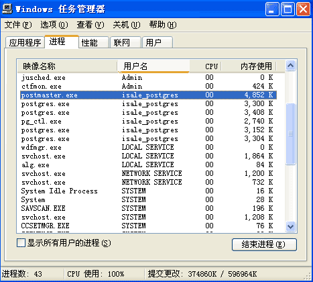Maximize the Task Manager window
The height and width of the screenshot is (282, 313).
(x=288, y=9)
